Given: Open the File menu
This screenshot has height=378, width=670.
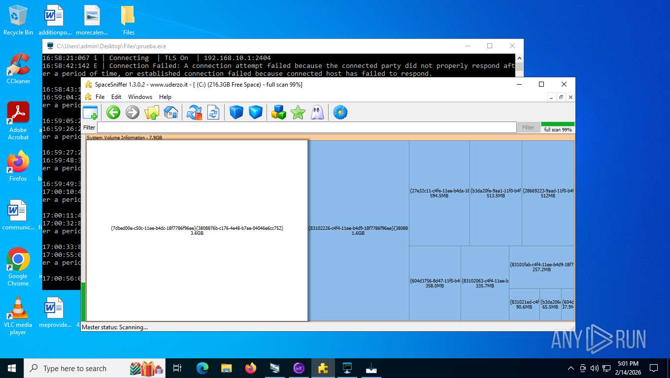Looking at the screenshot, I should pyautogui.click(x=100, y=97).
